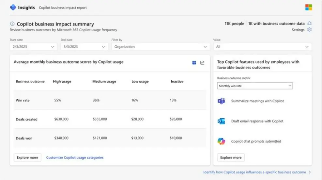Expand the Value All dropdown

click(262, 47)
